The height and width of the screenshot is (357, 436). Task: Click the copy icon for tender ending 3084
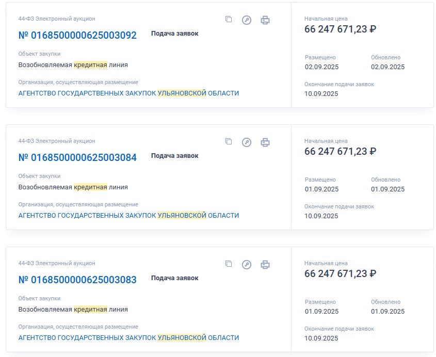point(229,141)
